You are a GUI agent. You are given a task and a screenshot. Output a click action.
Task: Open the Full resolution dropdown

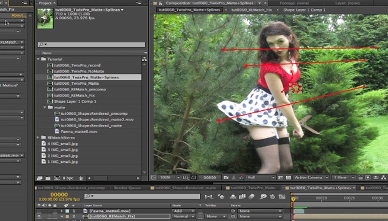(x=261, y=177)
